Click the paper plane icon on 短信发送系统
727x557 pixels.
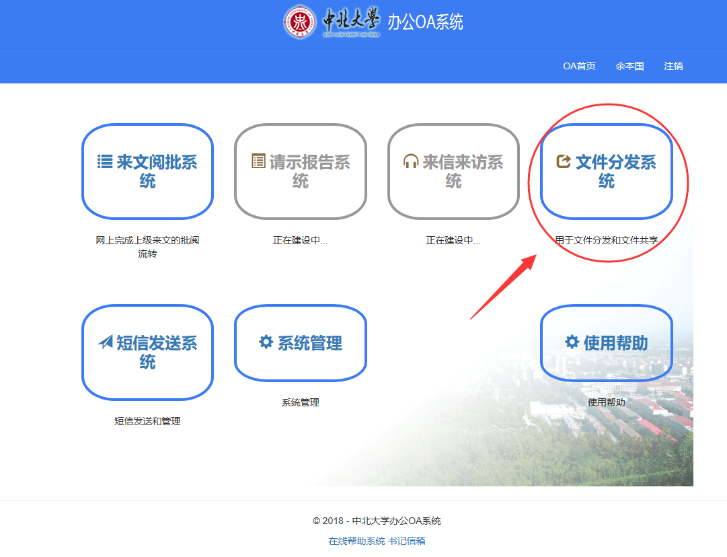tap(105, 343)
